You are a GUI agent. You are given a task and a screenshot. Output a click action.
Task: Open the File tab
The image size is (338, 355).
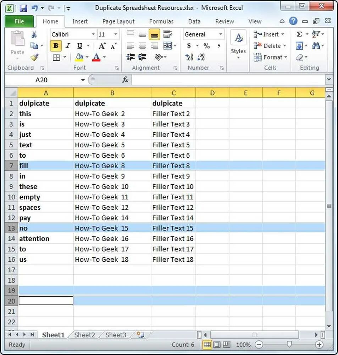pos(19,21)
